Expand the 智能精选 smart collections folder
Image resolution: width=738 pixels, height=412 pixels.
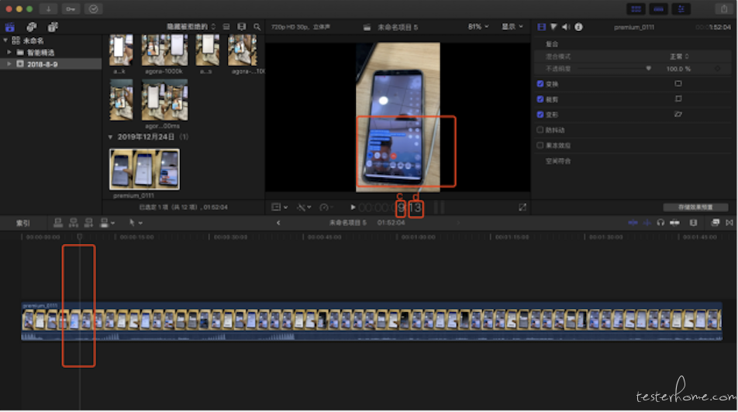point(9,52)
